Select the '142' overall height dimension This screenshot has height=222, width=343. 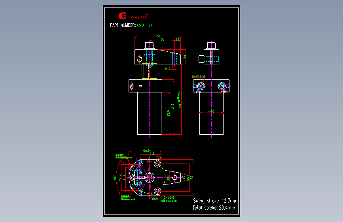180,105
